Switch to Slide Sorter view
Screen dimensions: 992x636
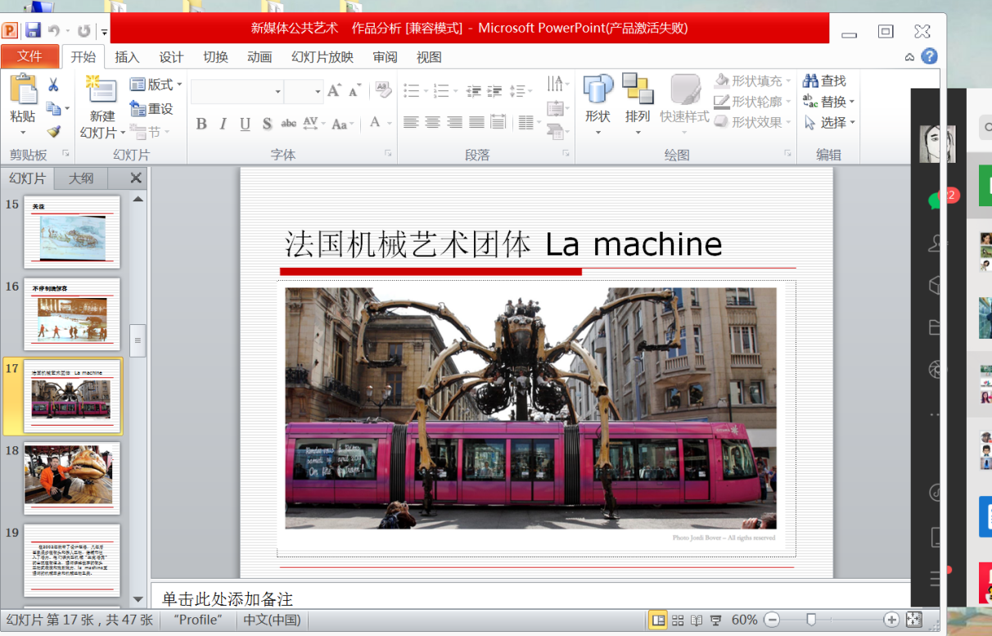point(678,620)
